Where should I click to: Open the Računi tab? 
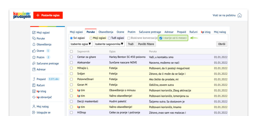[x=194, y=32]
